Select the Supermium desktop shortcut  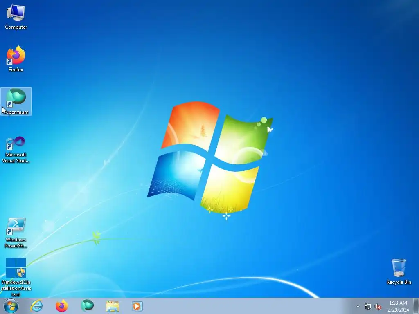(16, 101)
